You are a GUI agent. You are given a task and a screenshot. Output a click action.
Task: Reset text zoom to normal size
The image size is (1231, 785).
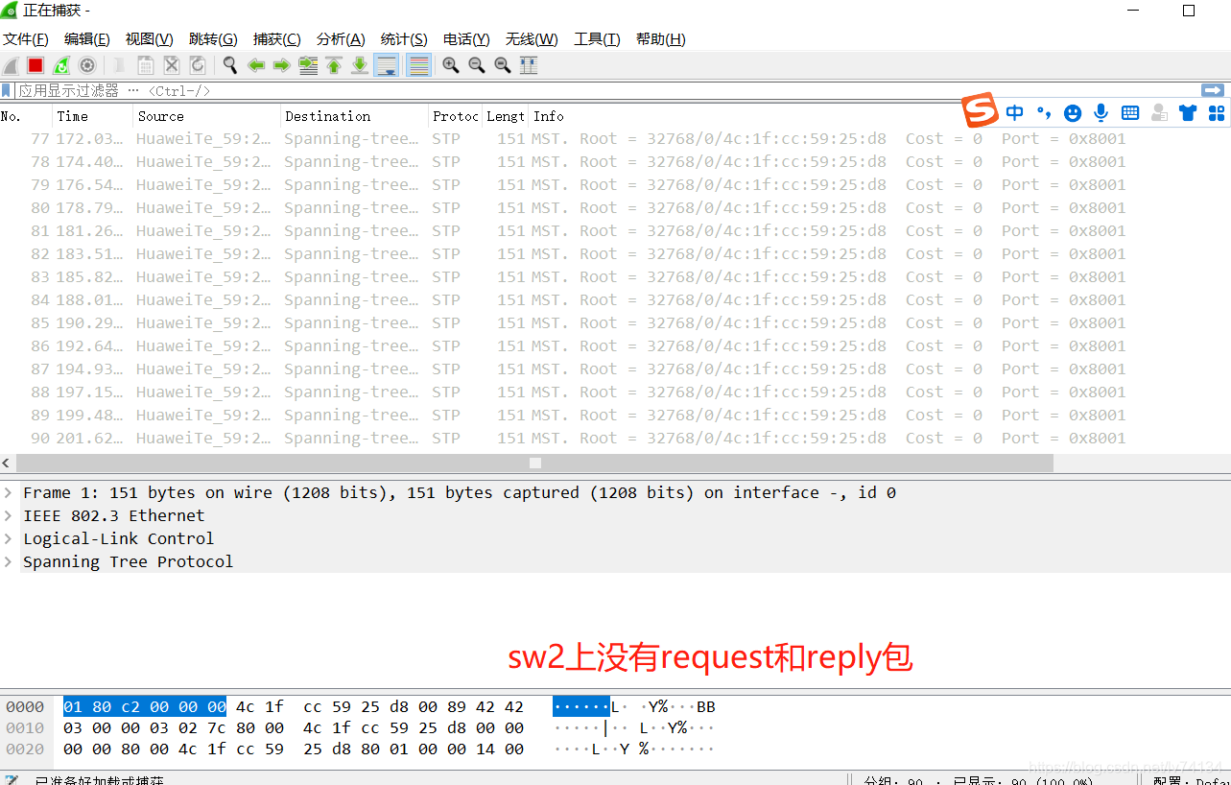click(503, 65)
